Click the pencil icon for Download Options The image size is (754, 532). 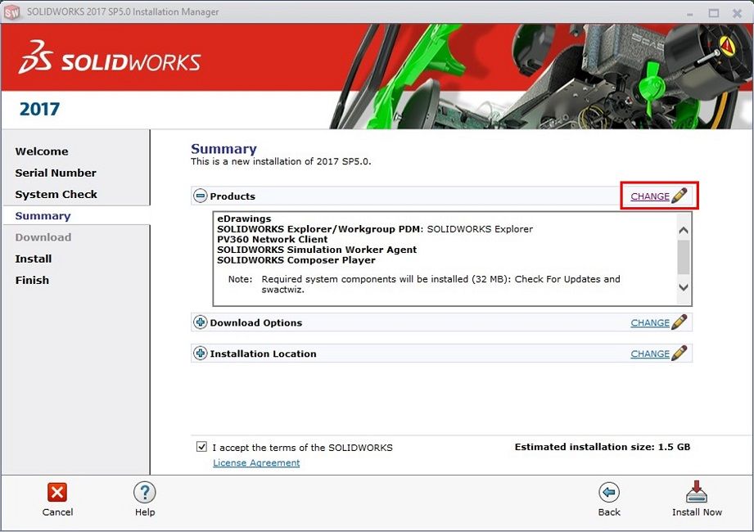(x=680, y=322)
